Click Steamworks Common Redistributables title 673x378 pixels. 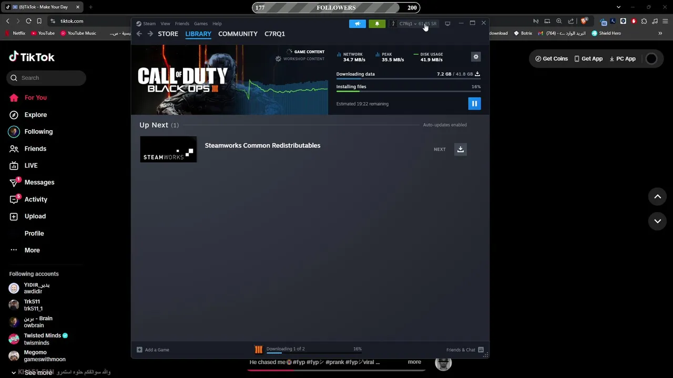coord(262,145)
